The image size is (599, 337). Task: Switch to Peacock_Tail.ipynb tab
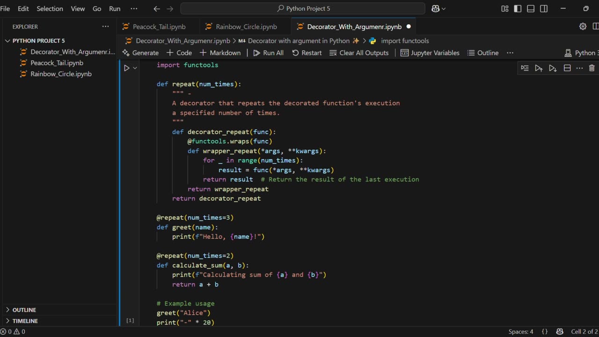coord(159,27)
